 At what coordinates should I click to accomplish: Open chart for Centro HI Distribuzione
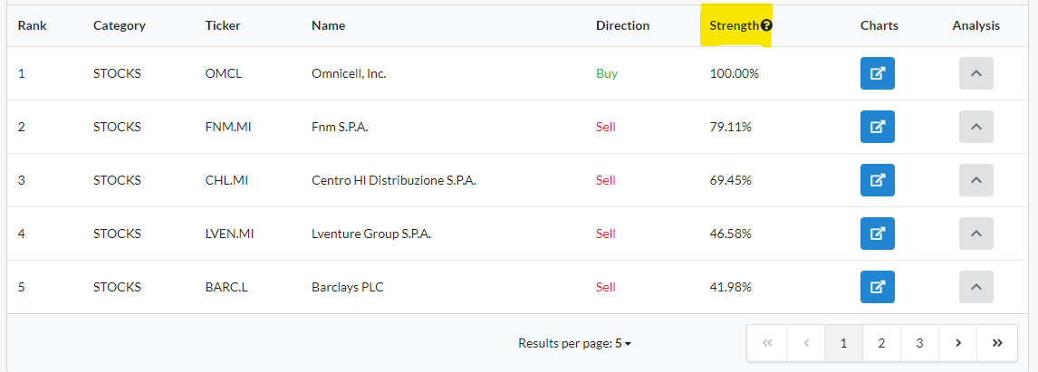[877, 180]
